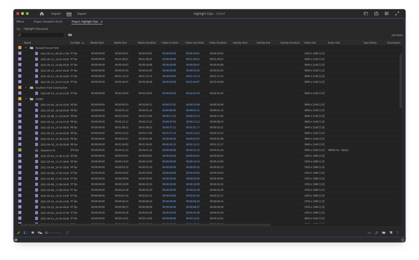Click the Creative Cloud status icon at bottom left
Viewport: 419px width, 260px height.
(16, 240)
